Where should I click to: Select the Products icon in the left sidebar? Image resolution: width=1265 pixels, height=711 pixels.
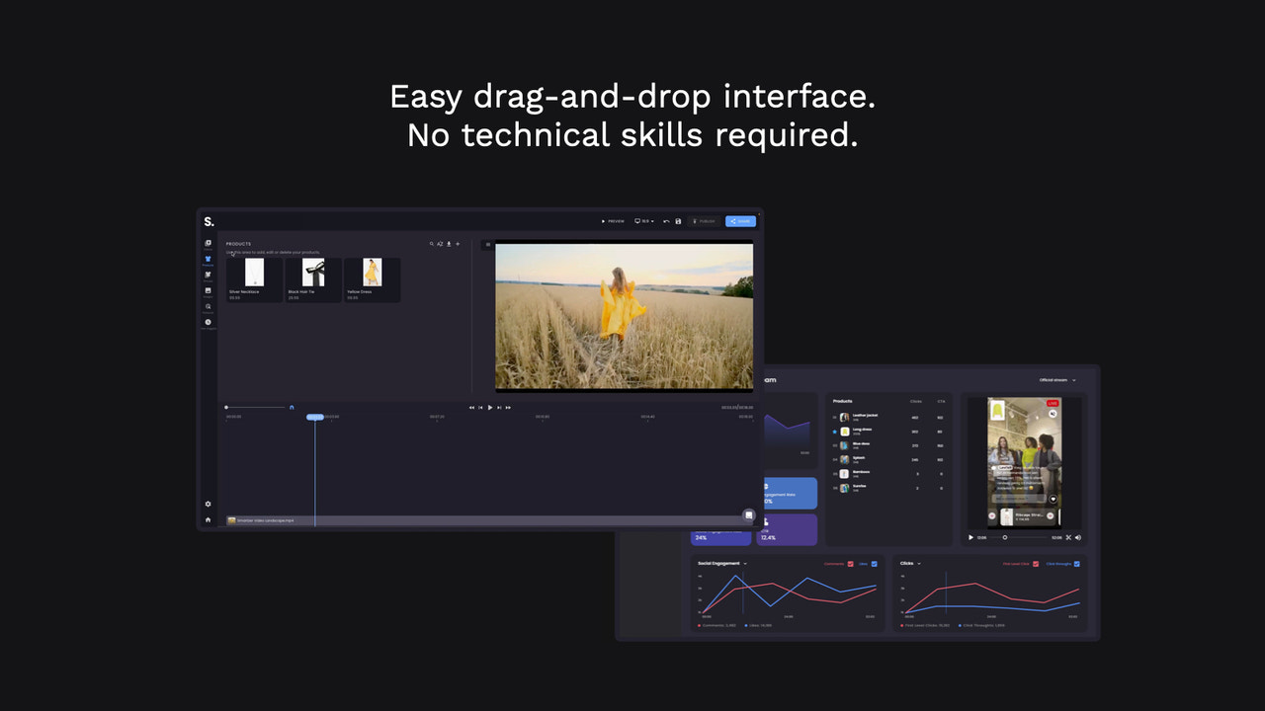(208, 260)
